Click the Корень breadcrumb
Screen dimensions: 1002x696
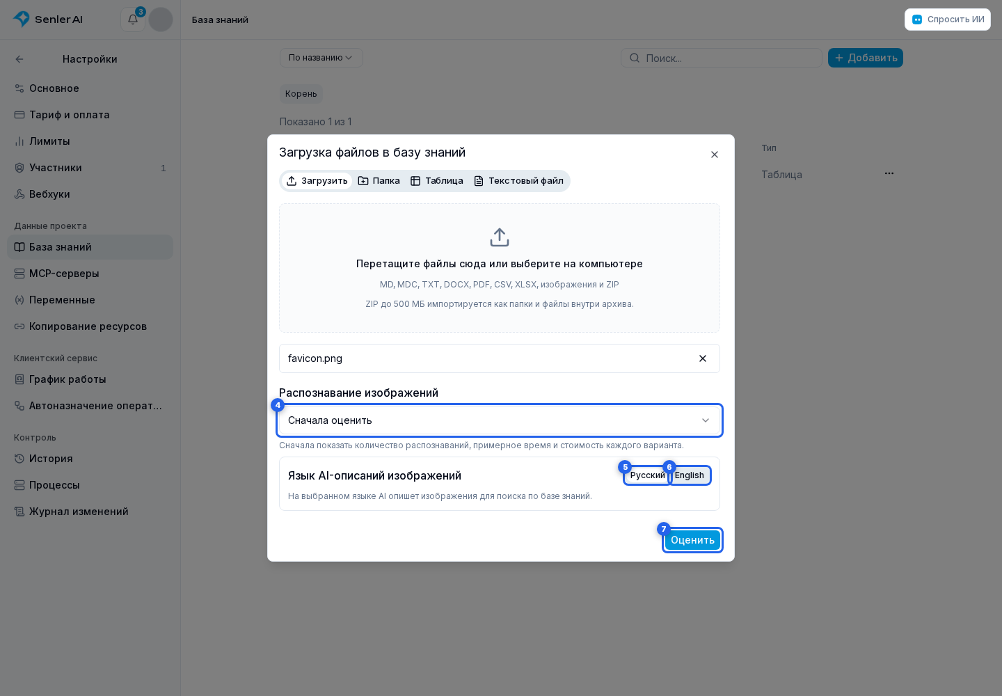(x=301, y=94)
